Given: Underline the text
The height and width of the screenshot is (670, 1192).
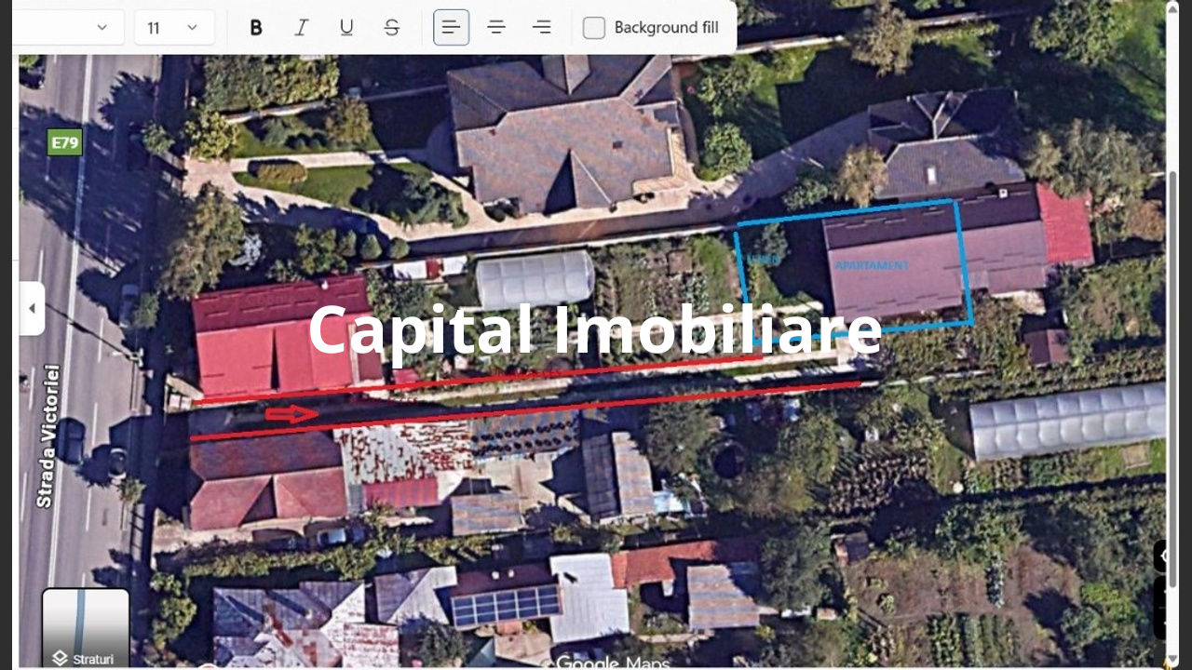Looking at the screenshot, I should [346, 28].
